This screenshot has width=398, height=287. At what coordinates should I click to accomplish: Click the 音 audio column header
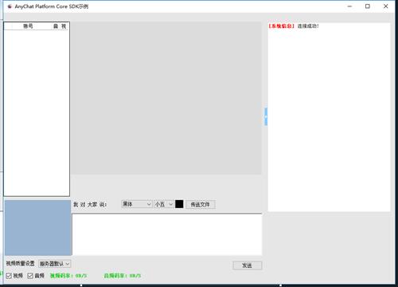coord(56,26)
